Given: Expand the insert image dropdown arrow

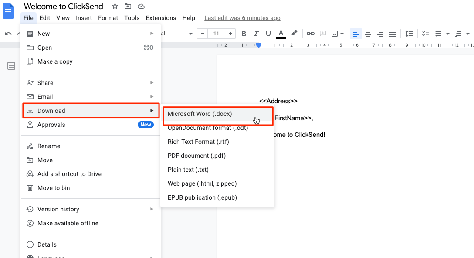Looking at the screenshot, I should tap(342, 34).
